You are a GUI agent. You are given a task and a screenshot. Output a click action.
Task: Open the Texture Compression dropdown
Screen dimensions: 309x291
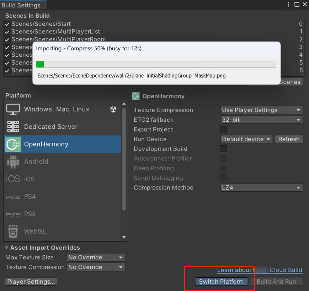click(x=261, y=110)
